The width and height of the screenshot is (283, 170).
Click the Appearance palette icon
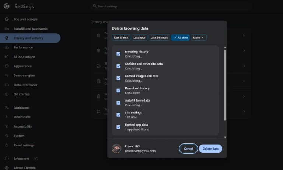click(x=7, y=66)
